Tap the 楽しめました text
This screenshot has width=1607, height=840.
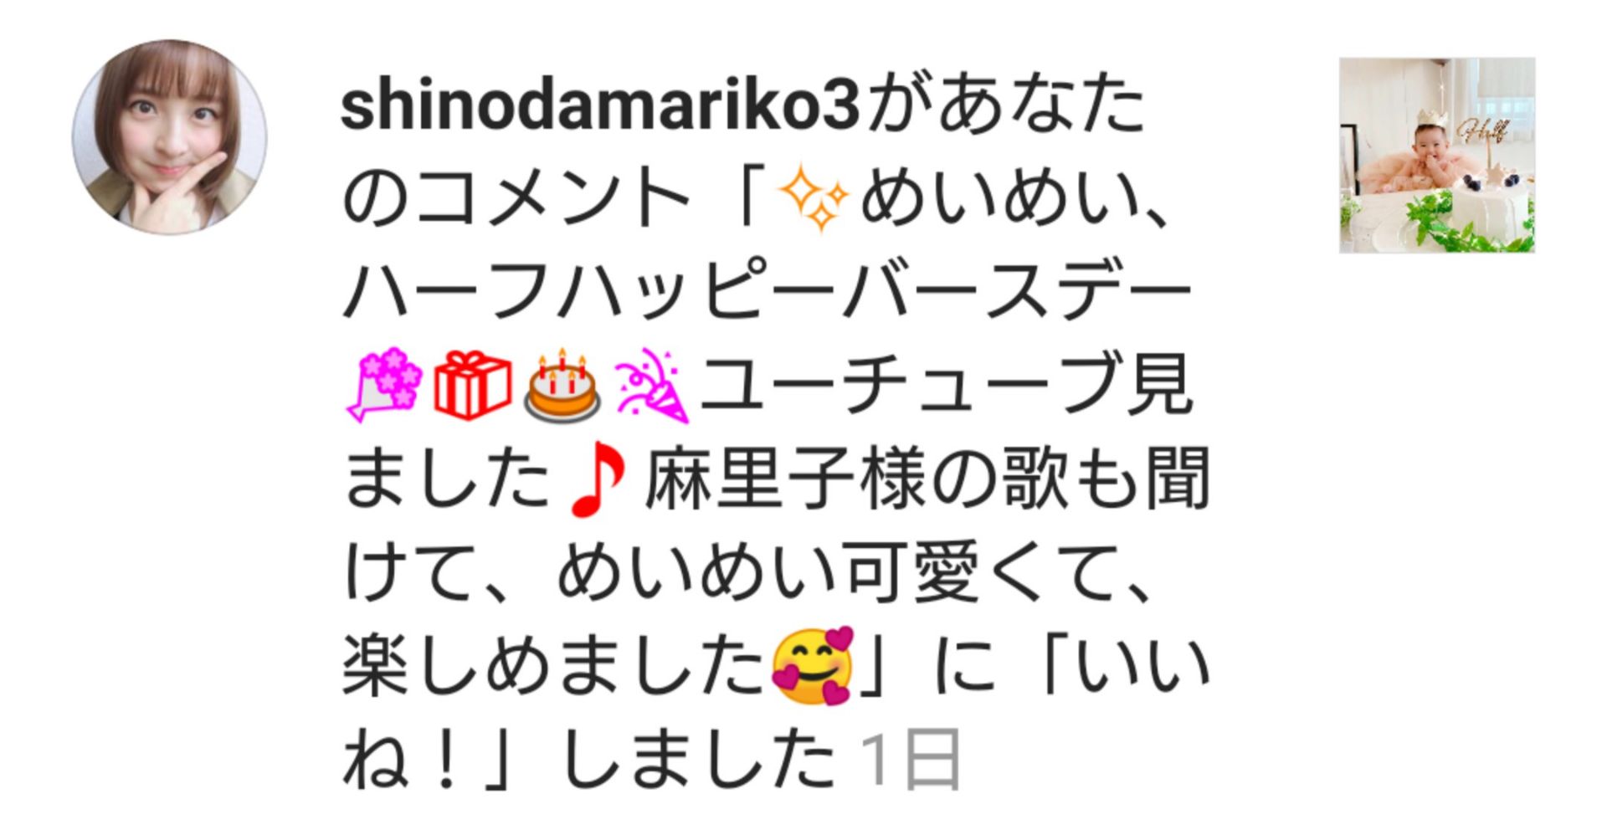[554, 668]
